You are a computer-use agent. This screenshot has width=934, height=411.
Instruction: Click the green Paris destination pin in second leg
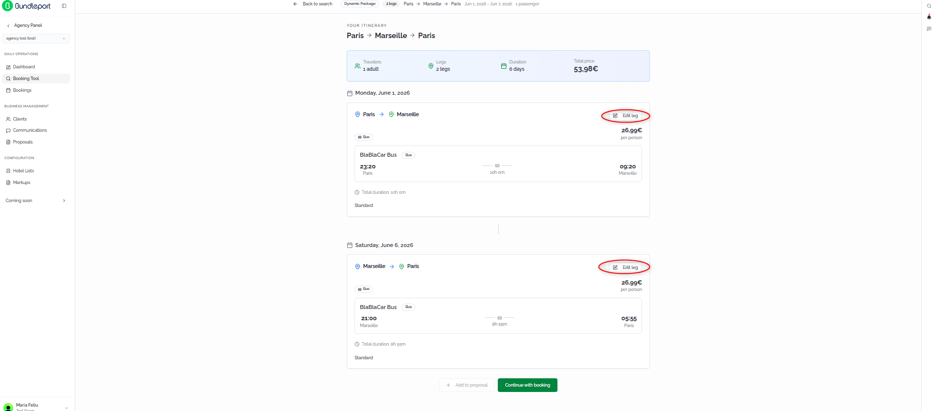click(401, 267)
